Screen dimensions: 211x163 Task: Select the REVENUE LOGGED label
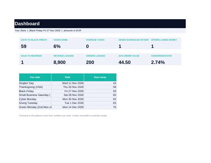point(64,56)
